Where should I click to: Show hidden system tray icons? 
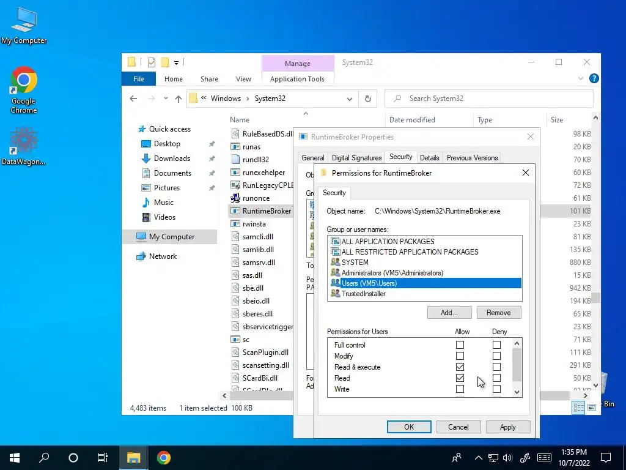478,458
